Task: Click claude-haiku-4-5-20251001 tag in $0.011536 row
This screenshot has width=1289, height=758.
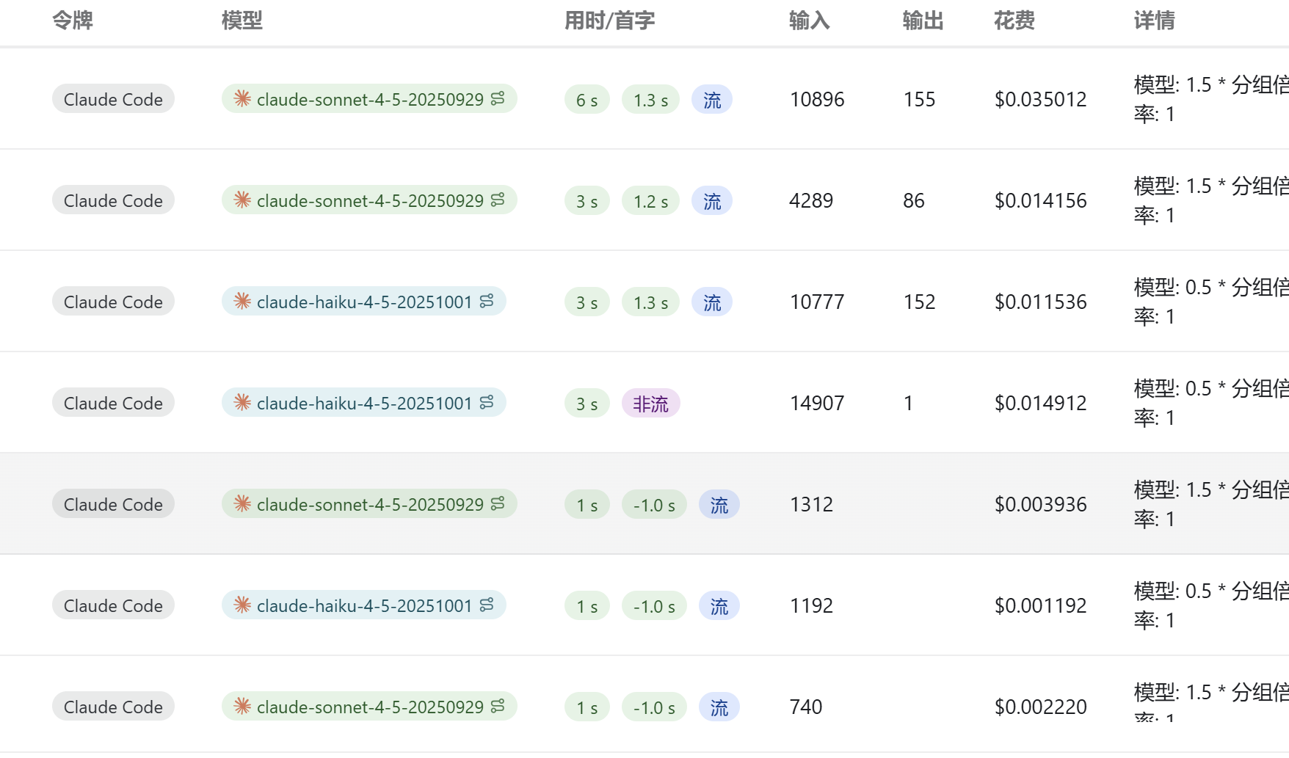Action: tap(364, 302)
